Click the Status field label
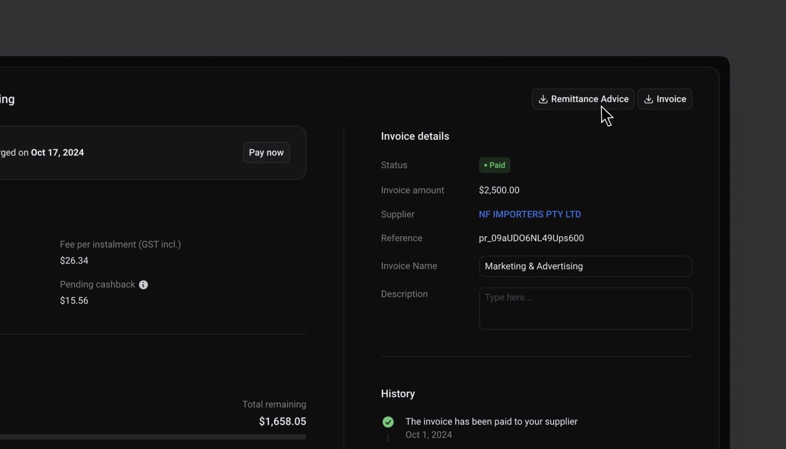This screenshot has width=786, height=449. coord(394,165)
